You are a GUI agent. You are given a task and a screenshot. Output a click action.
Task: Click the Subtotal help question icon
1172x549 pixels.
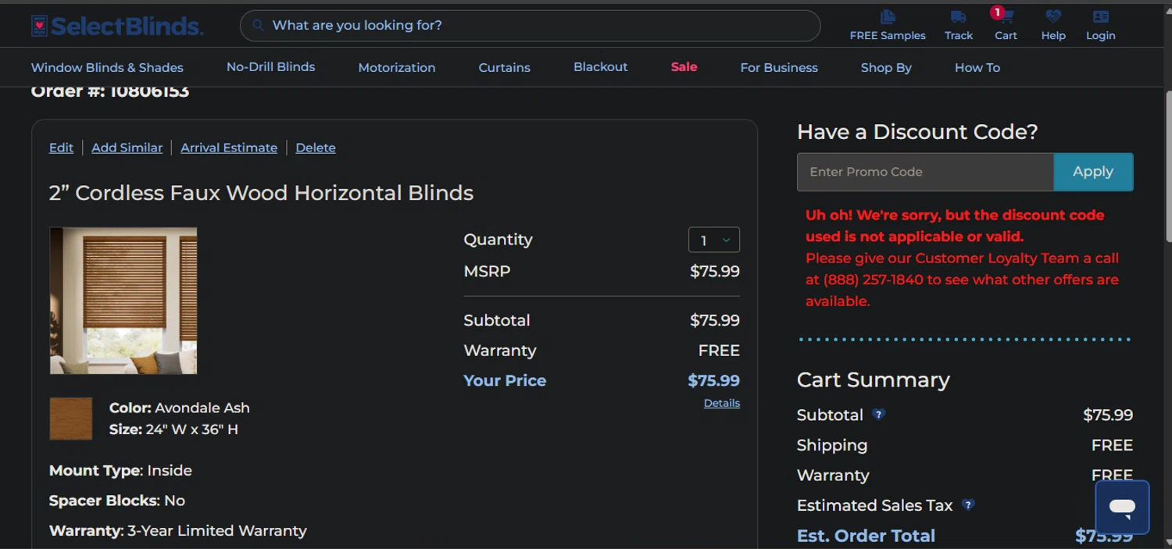pos(879,415)
